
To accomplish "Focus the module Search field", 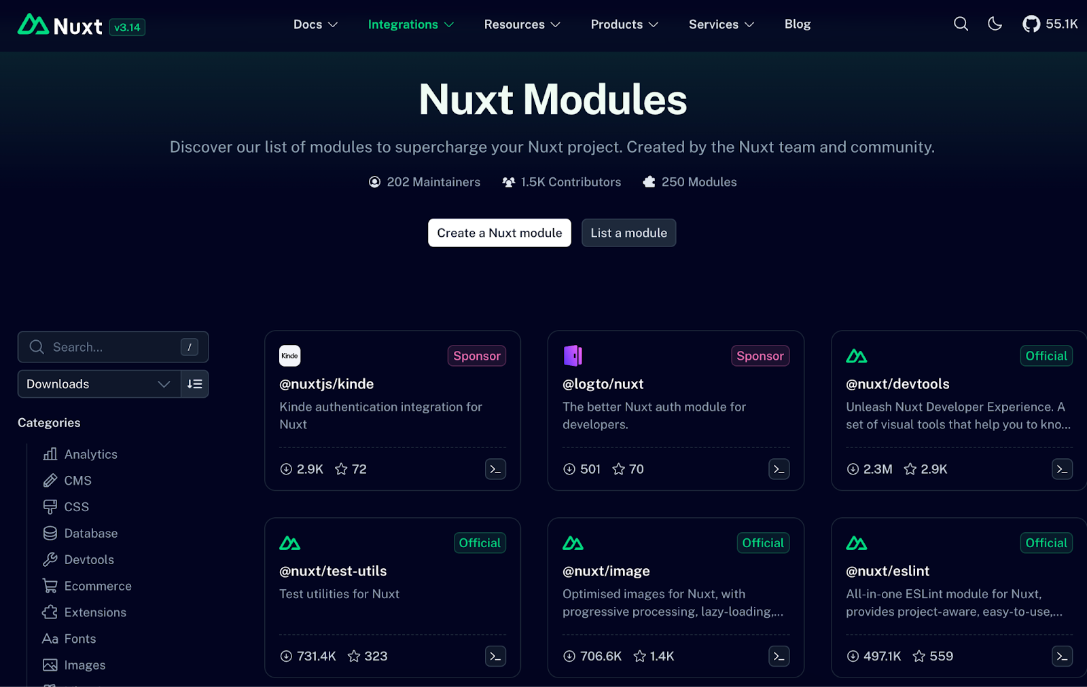I will tap(113, 347).
